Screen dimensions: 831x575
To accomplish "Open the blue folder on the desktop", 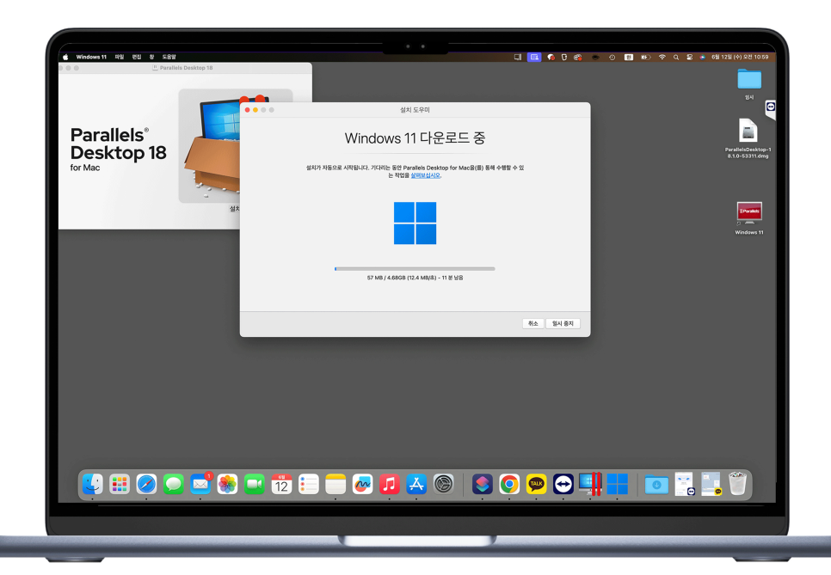I will (x=749, y=79).
